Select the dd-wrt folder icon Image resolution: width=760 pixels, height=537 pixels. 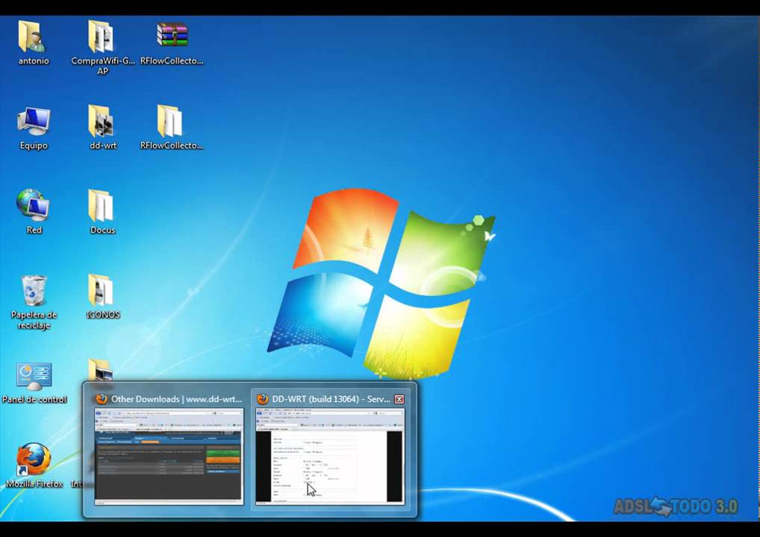pos(102,121)
